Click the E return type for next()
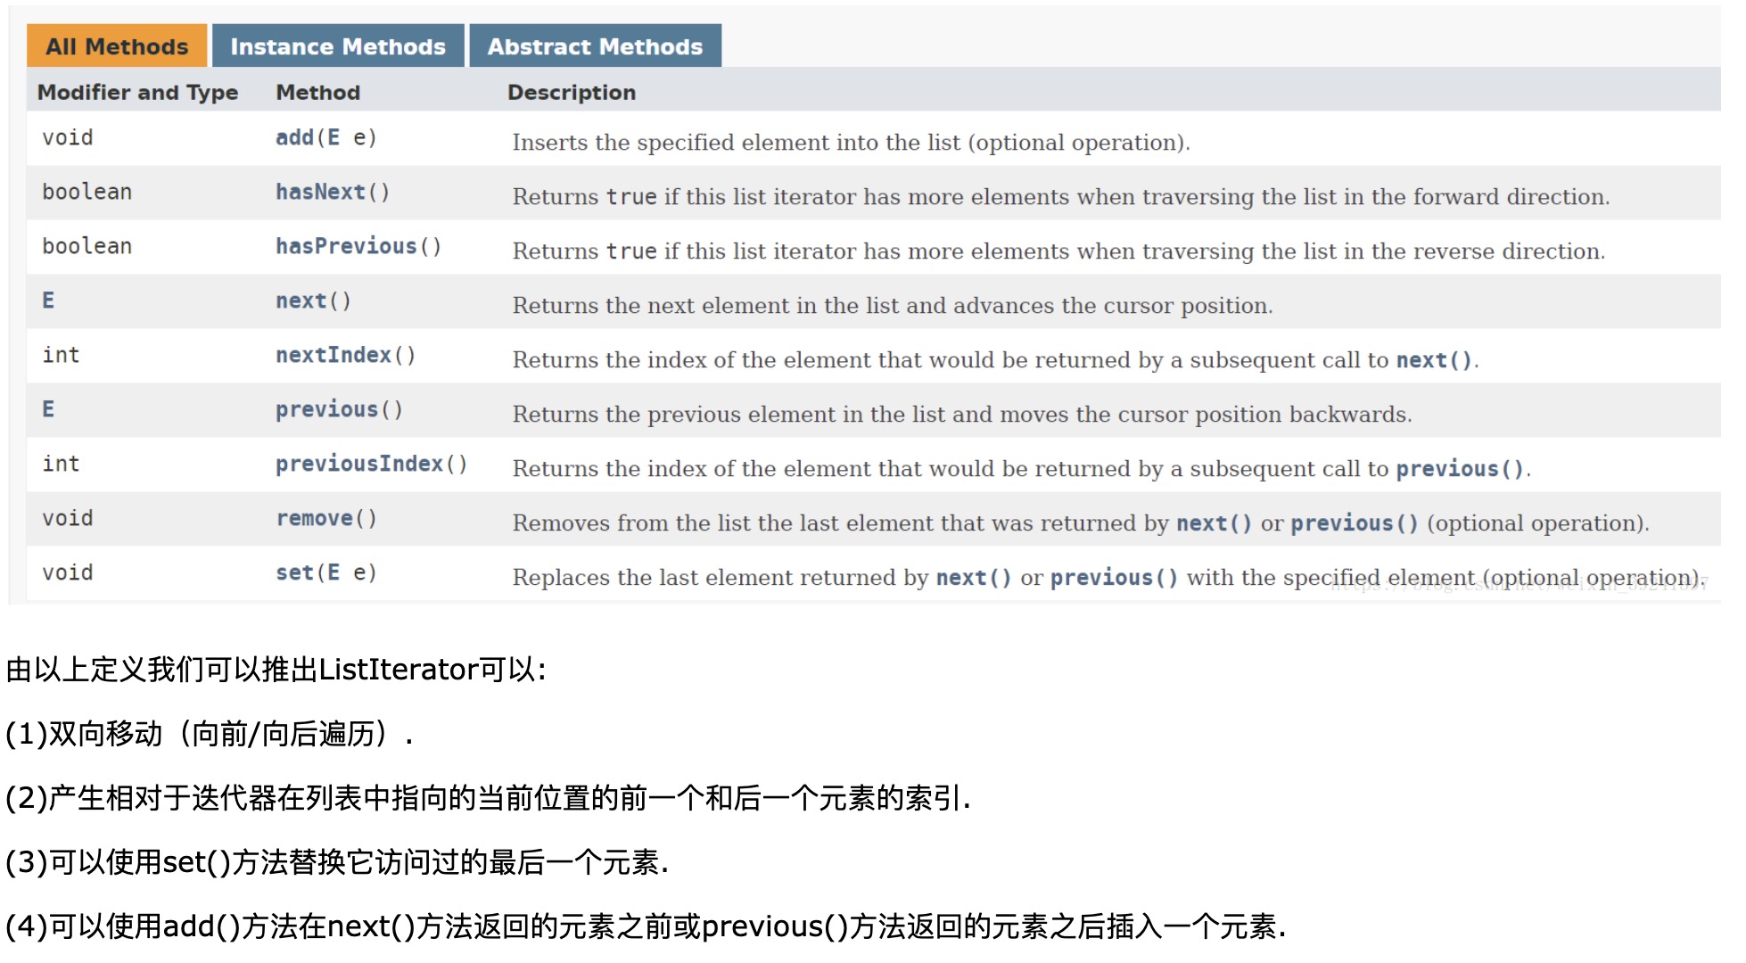Screen dimensions: 1746x963 click(48, 301)
